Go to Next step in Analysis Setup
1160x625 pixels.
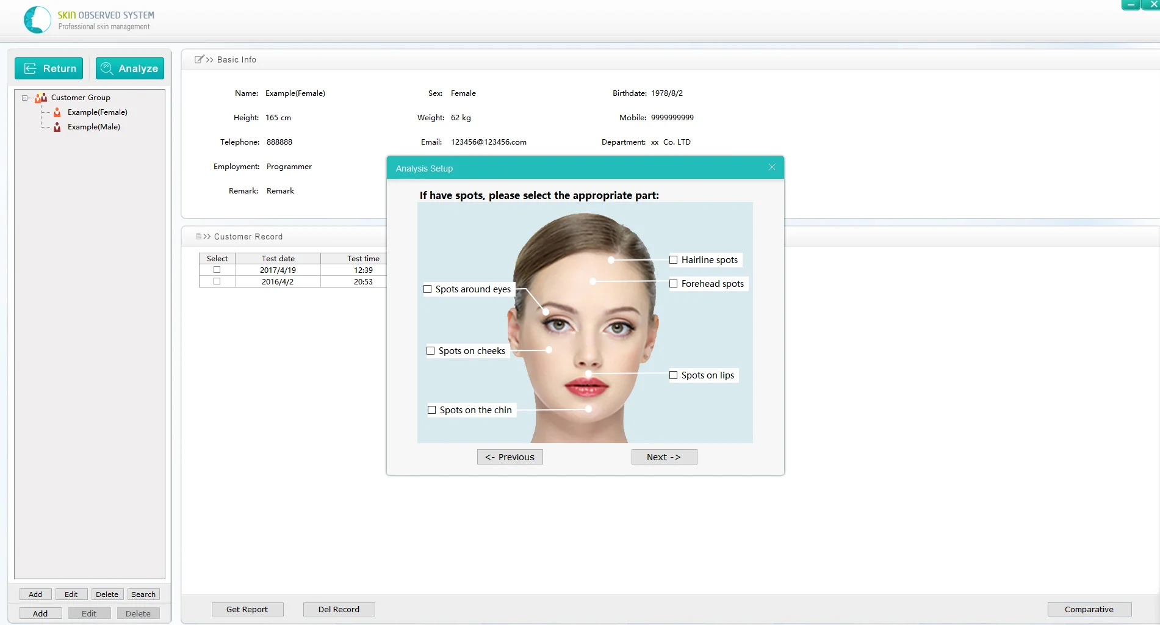tap(664, 457)
